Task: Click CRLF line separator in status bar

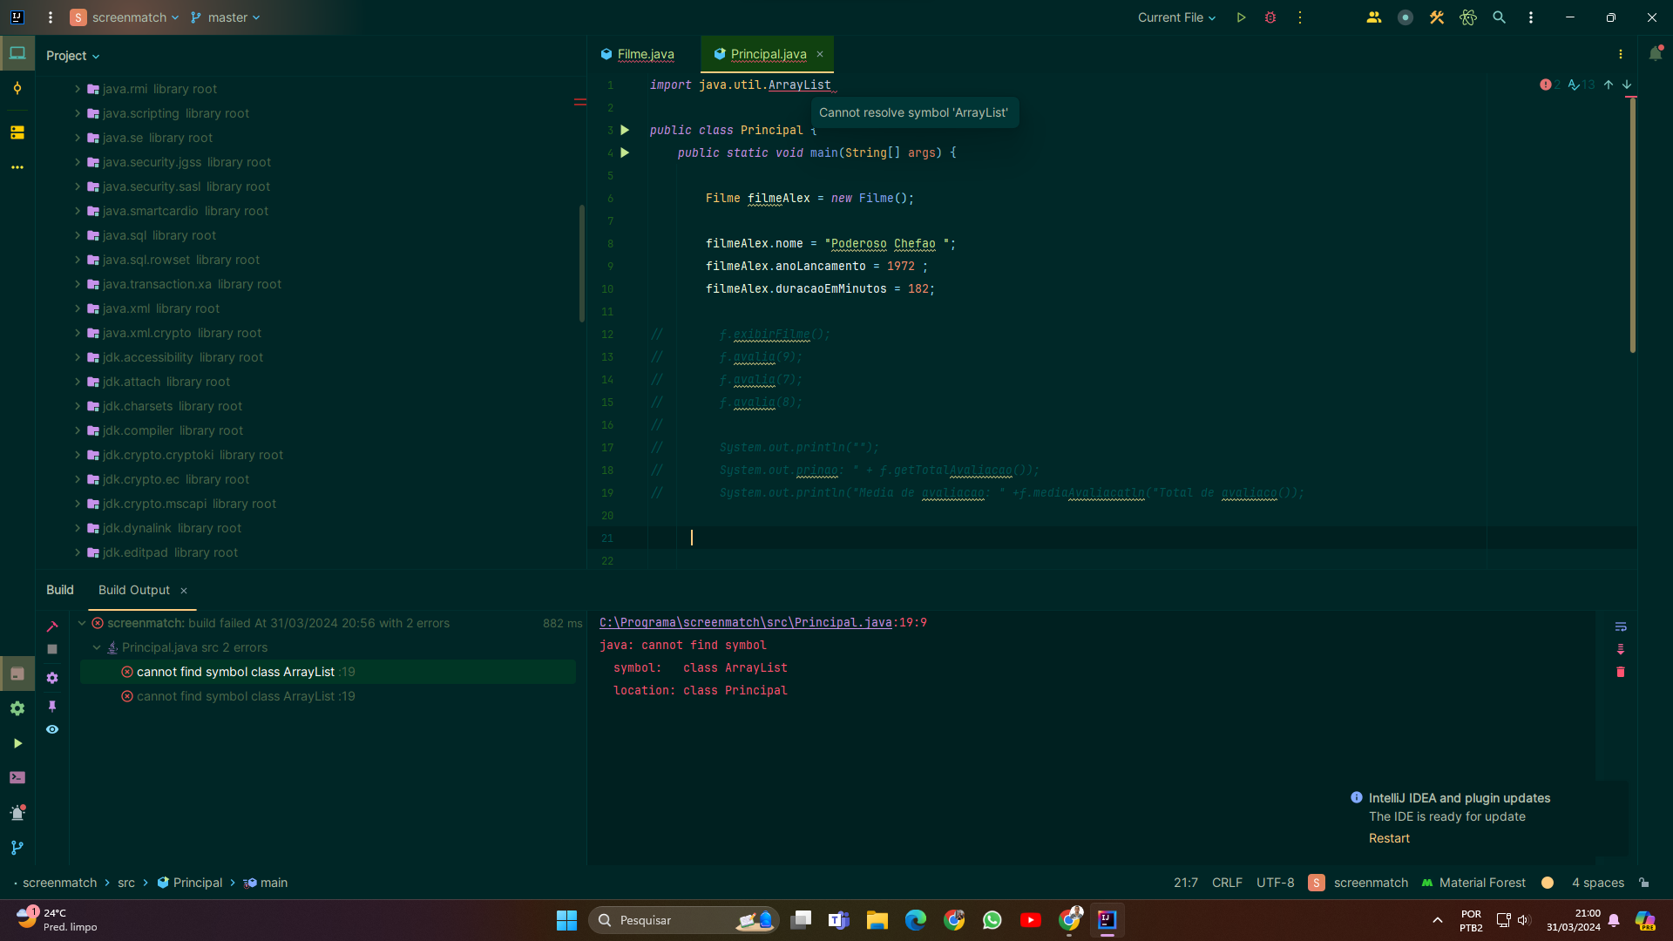Action: click(1227, 883)
